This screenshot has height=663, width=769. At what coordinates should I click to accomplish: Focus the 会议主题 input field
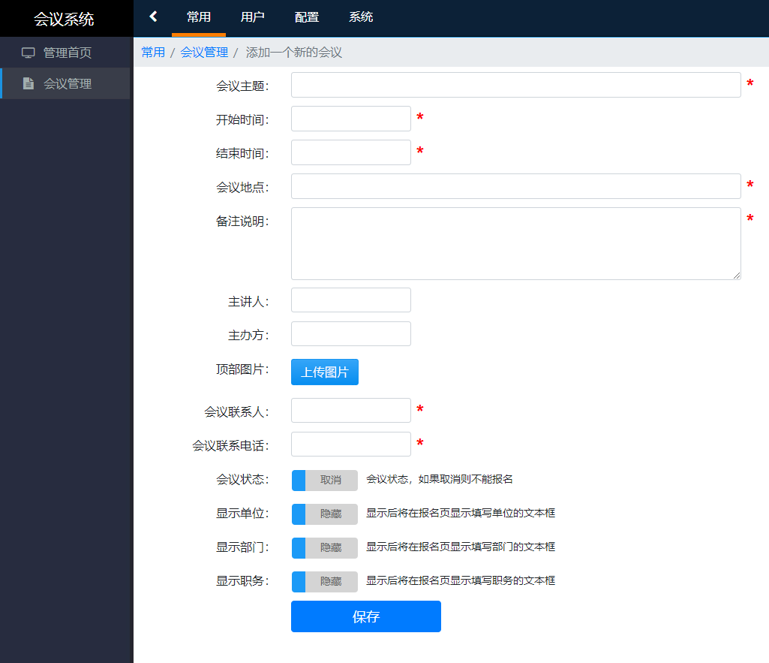pos(515,85)
